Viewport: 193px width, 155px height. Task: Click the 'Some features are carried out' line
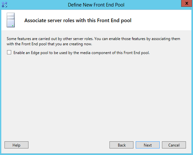click(x=93, y=39)
